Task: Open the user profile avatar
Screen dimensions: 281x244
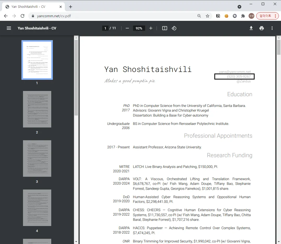Action: (251, 16)
